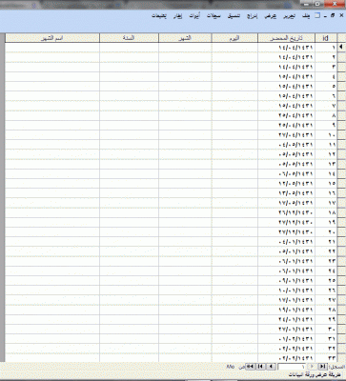Click empty اسم الشهر cell in row id ٢٢
The height and width of the screenshot is (381, 346).
pyautogui.click(x=52, y=251)
